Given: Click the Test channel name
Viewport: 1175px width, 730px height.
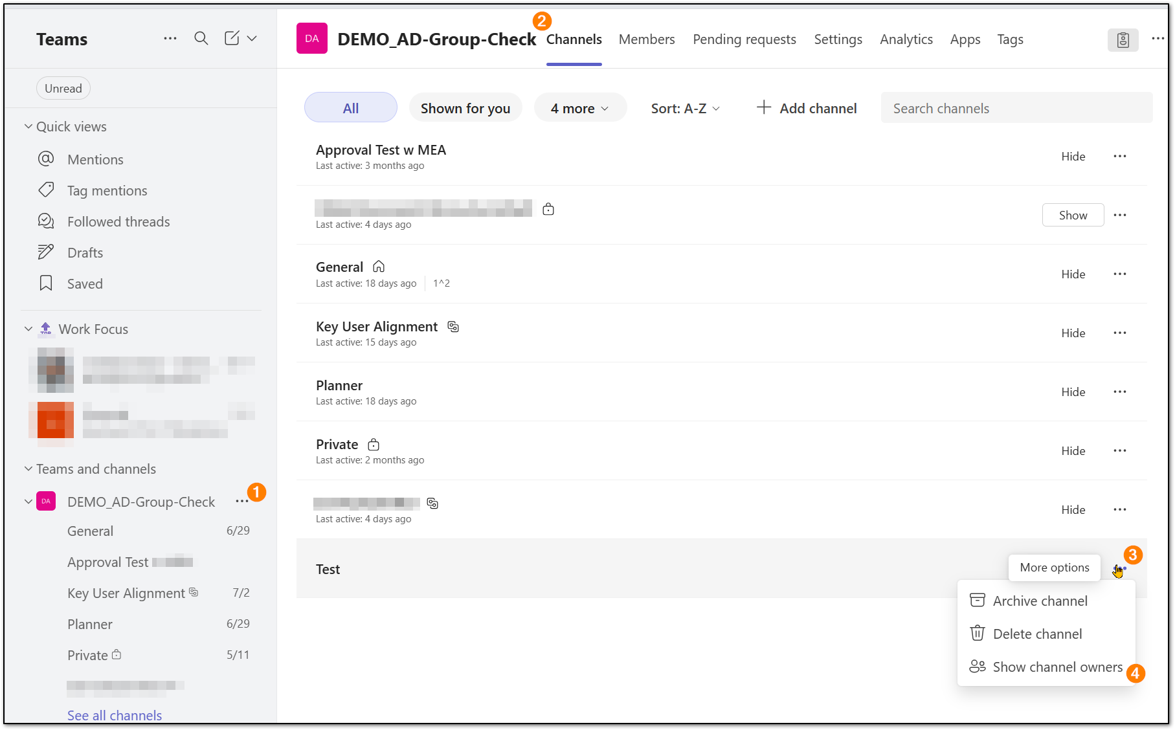Looking at the screenshot, I should coord(328,569).
